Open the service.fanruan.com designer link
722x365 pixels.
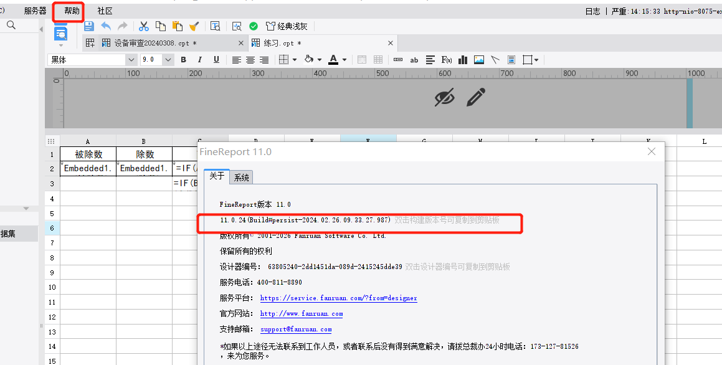click(338, 298)
